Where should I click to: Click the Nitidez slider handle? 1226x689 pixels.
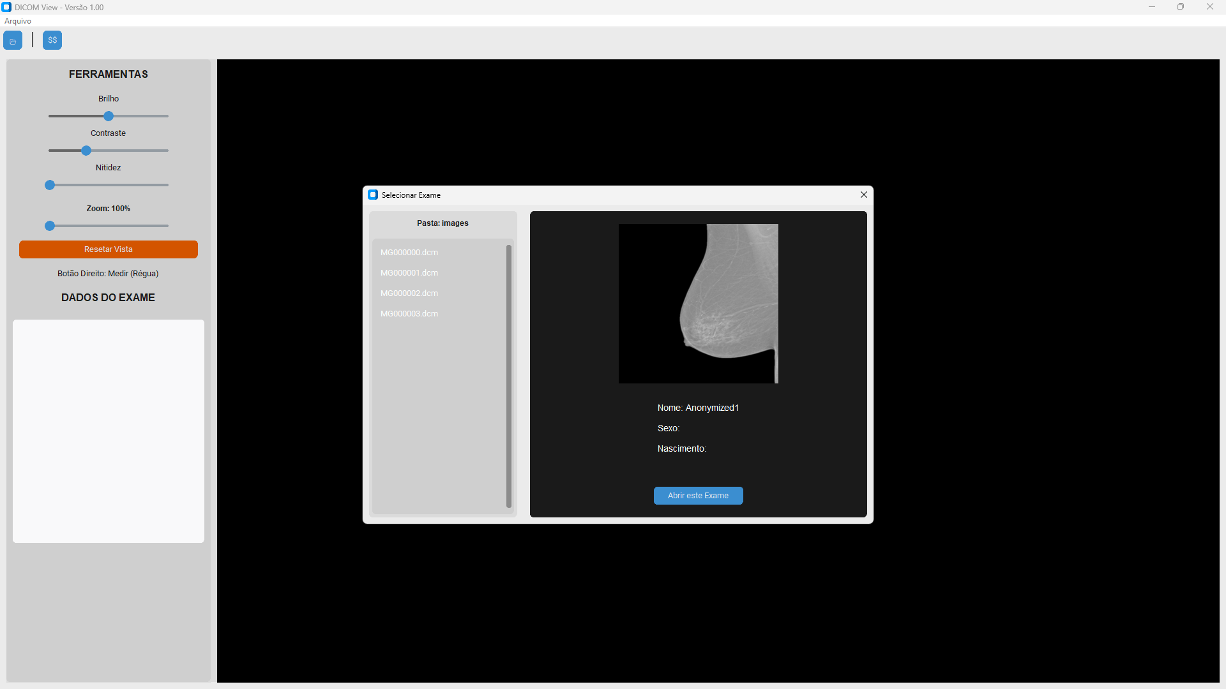pyautogui.click(x=50, y=185)
